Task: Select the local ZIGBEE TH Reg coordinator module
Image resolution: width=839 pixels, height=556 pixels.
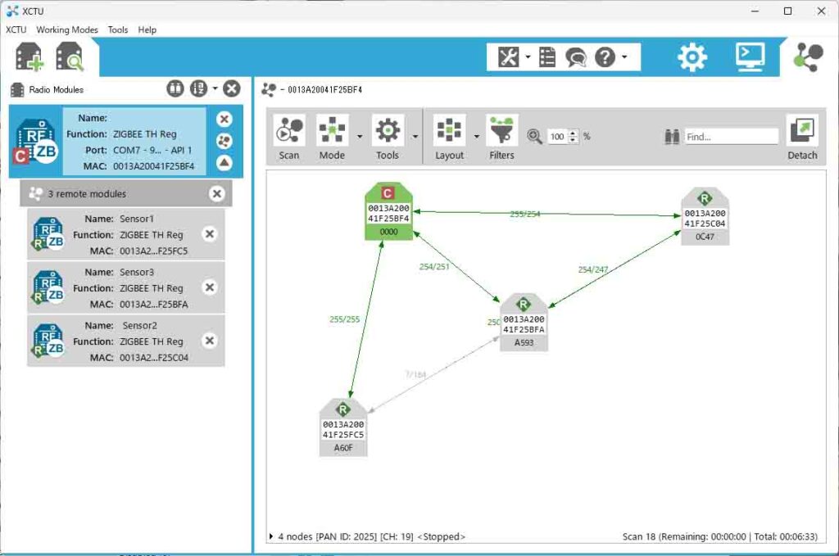Action: [126, 141]
